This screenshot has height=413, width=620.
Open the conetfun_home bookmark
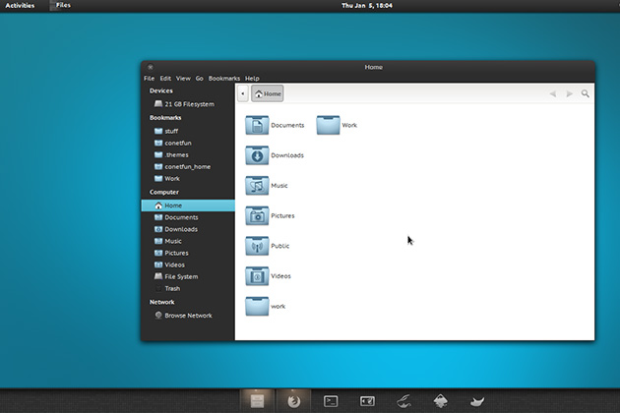click(188, 167)
